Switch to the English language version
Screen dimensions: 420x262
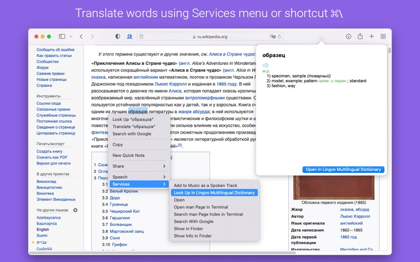43,230
